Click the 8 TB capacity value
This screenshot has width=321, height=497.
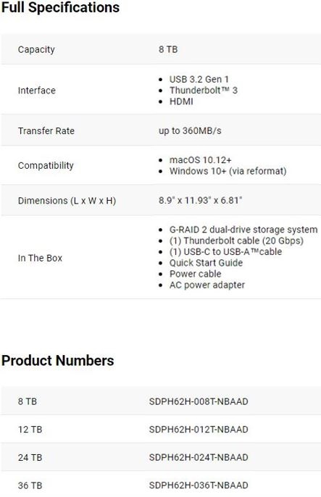point(168,49)
